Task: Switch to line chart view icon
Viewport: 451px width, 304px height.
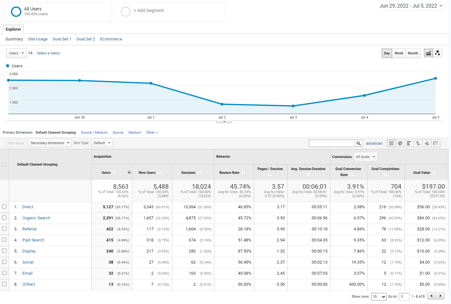Action: 428,53
